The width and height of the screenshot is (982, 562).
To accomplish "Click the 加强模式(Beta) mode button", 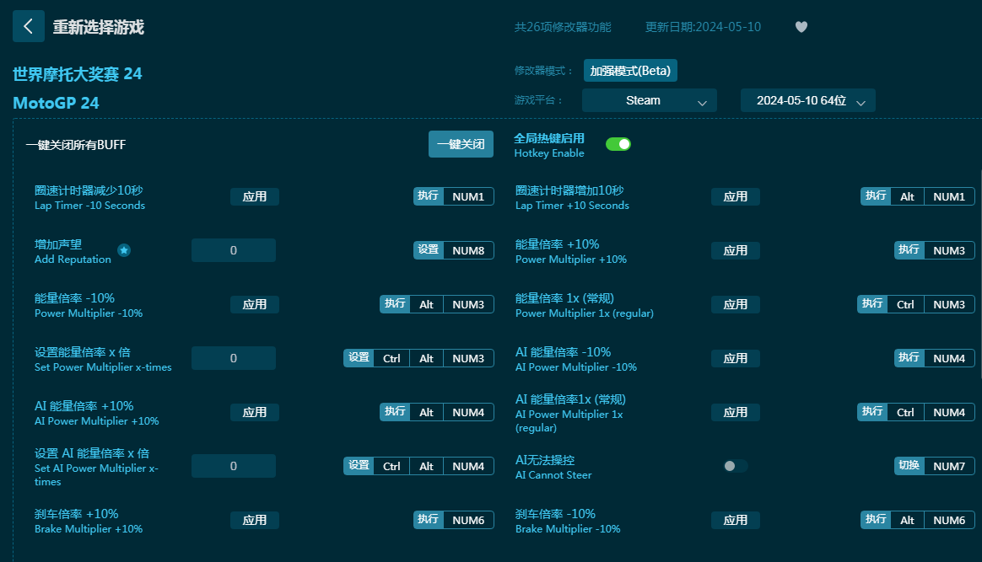I will point(630,71).
